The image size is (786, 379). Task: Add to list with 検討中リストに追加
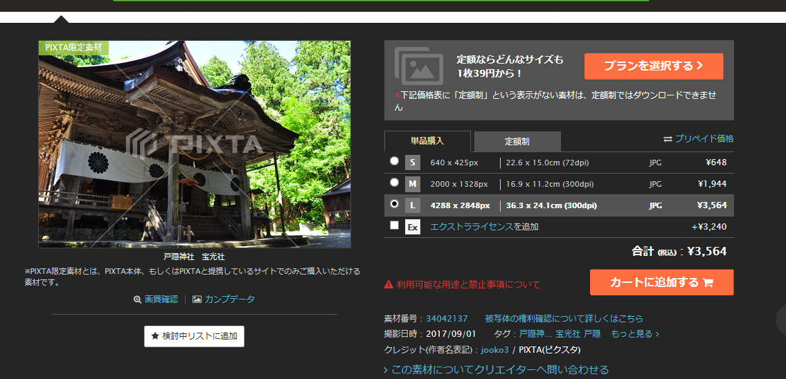click(x=194, y=336)
